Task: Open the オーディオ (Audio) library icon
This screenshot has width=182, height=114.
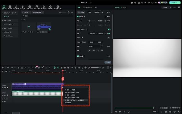Action: click(x=16, y=7)
